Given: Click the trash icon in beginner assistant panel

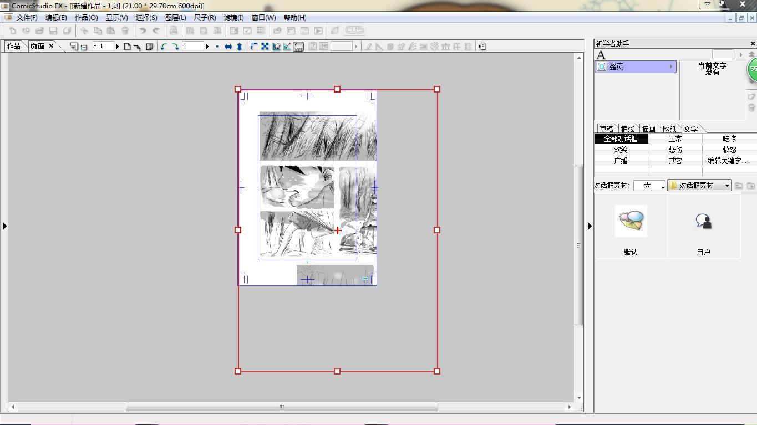Looking at the screenshot, I should [751, 107].
